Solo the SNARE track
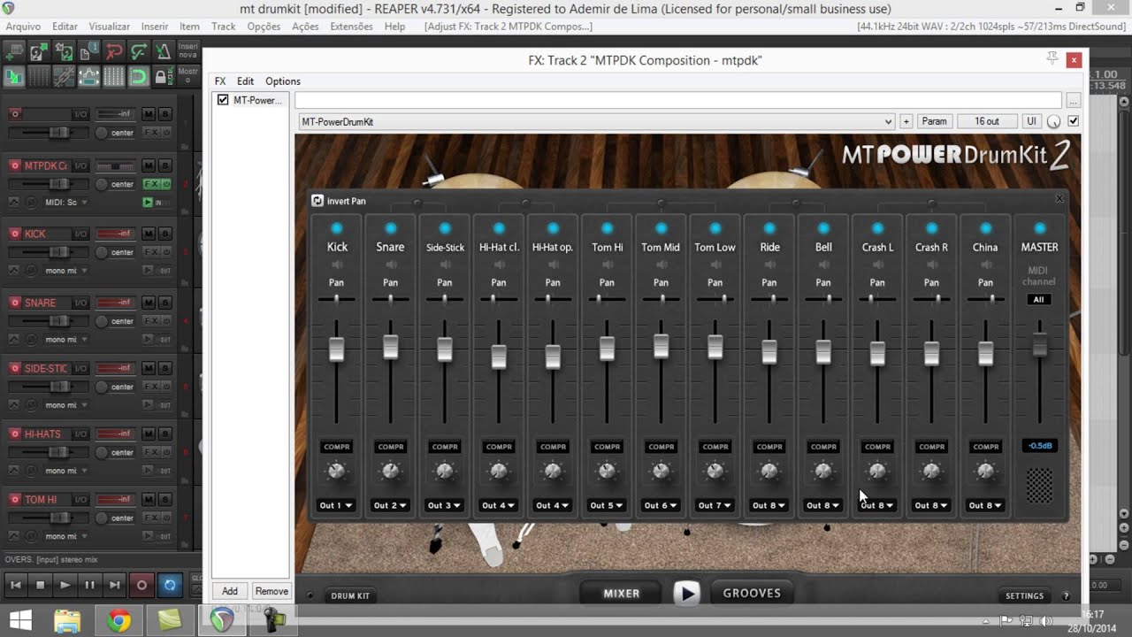The height and width of the screenshot is (637, 1132). (x=164, y=303)
